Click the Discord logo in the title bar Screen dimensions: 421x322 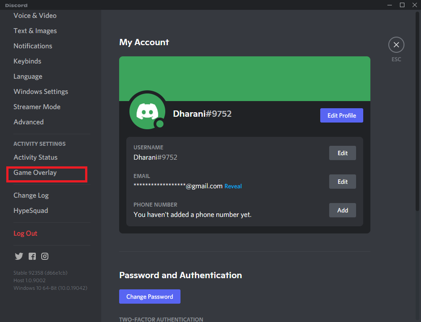pyautogui.click(x=16, y=5)
